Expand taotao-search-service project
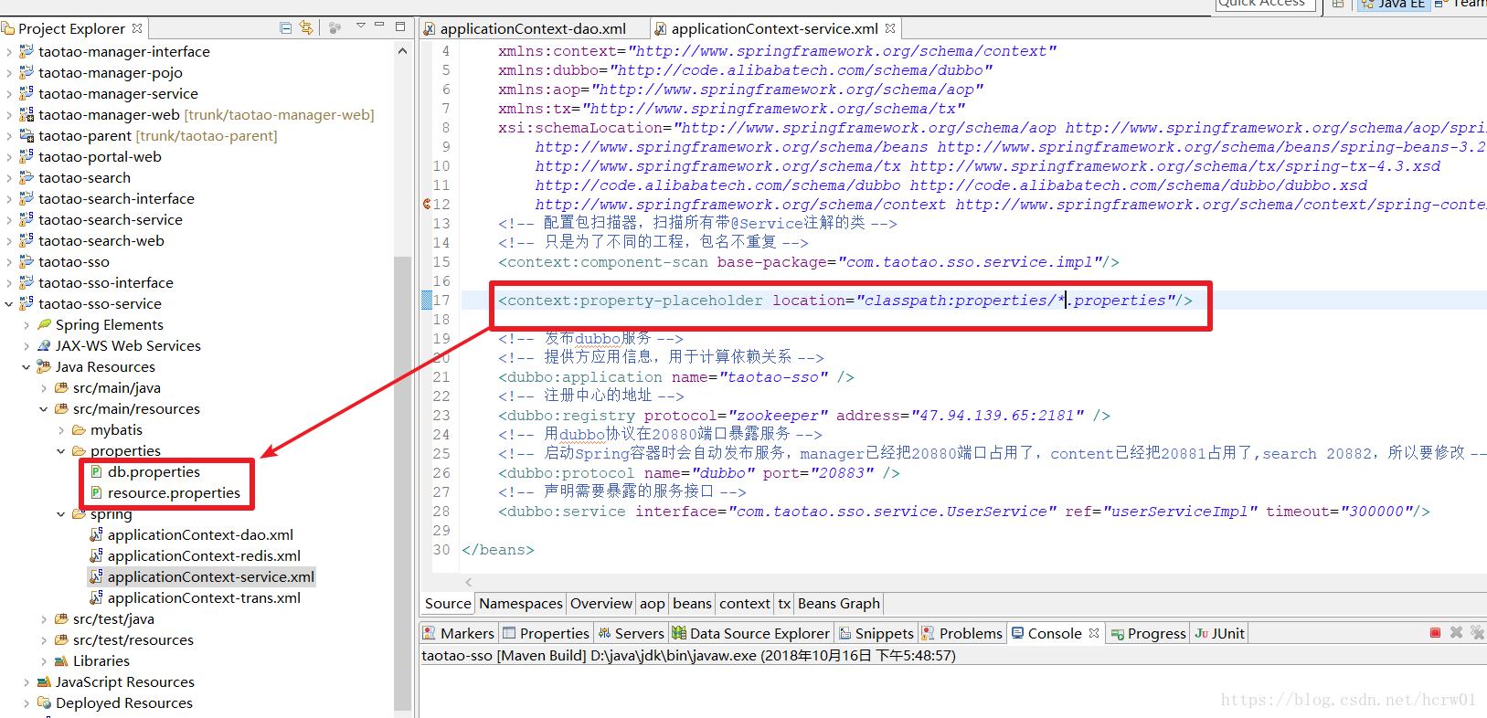Screen dimensions: 1487x718 pyautogui.click(x=9, y=220)
